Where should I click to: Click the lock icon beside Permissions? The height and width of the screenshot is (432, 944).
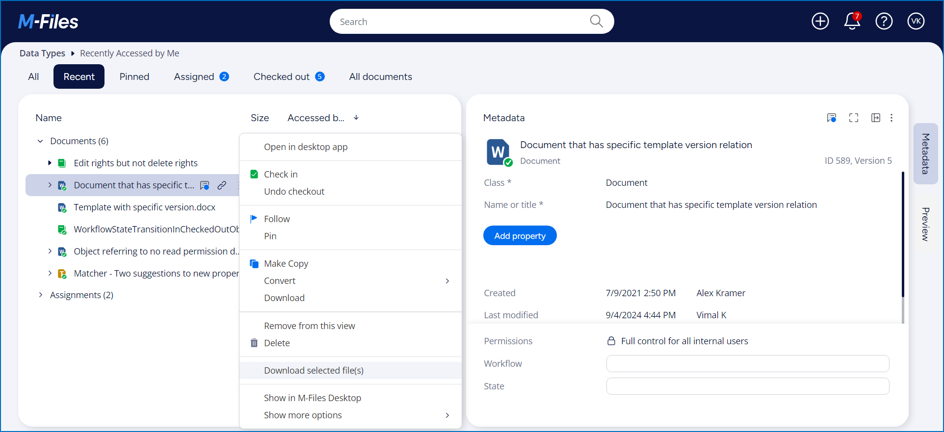click(x=611, y=341)
